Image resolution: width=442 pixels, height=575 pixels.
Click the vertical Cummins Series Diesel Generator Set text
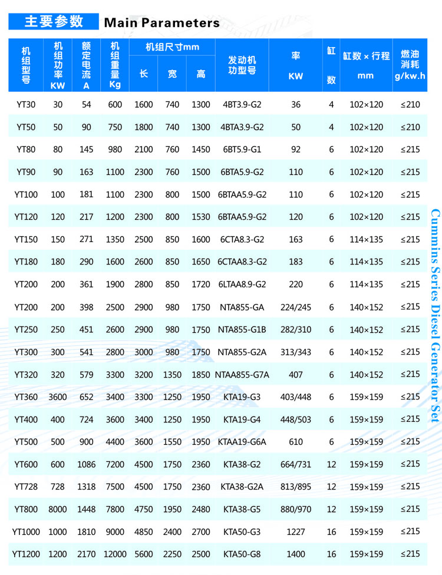pos(435,316)
